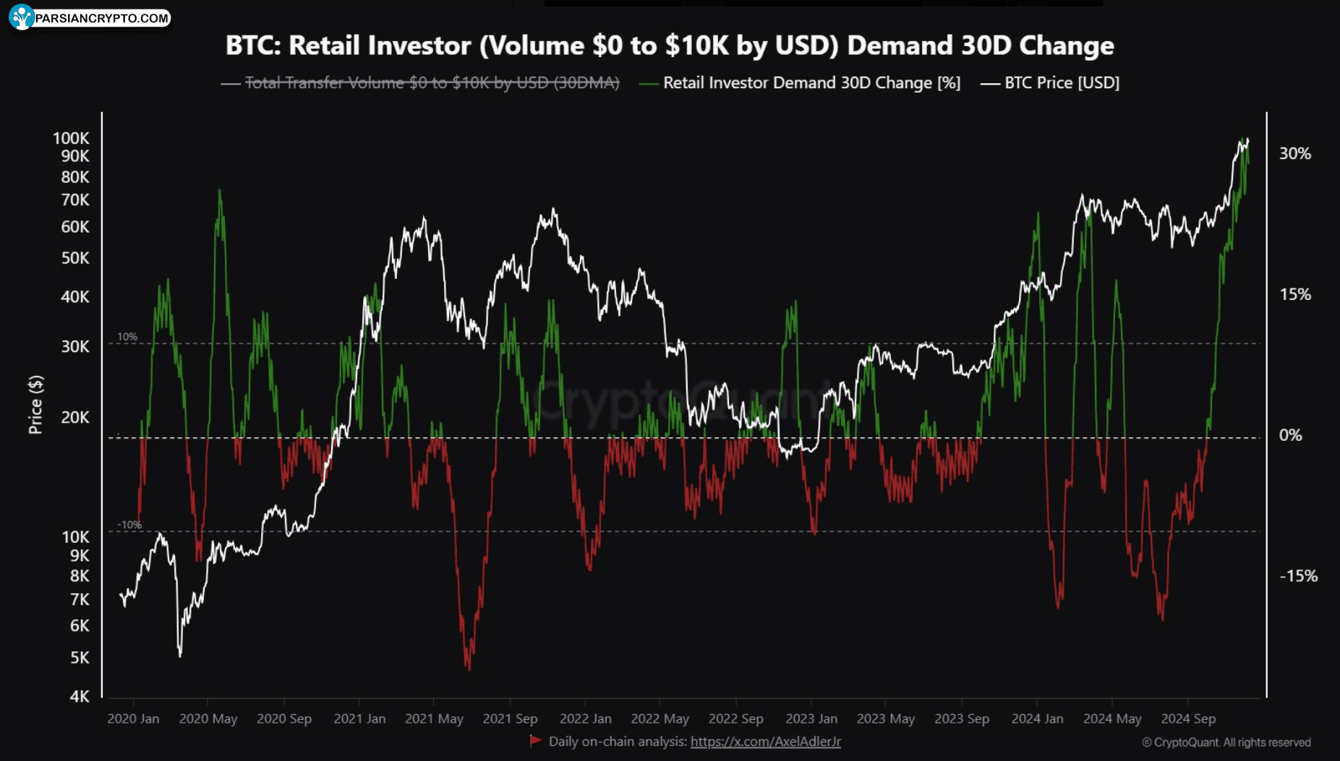Click the small -10% threshold line label
1340x761 pixels.
(129, 525)
